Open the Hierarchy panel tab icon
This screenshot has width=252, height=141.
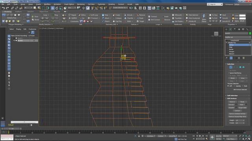click(x=235, y=29)
